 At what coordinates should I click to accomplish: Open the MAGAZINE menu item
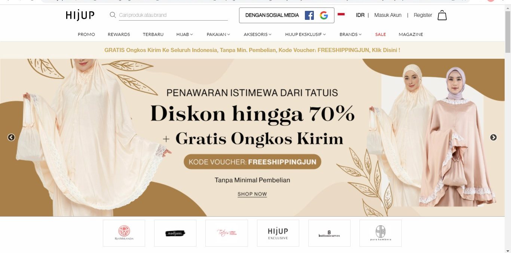(x=411, y=34)
